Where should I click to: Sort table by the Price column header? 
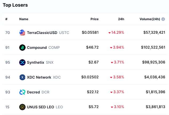pos(94,19)
